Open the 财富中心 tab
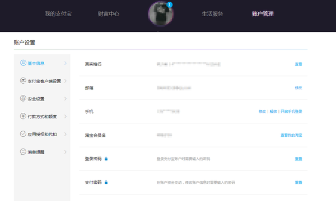This screenshot has width=336, height=201. coord(109,14)
